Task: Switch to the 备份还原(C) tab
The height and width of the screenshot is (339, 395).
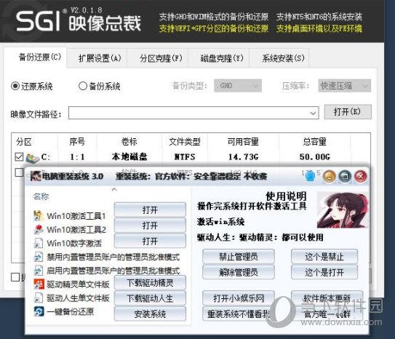Action: coord(36,57)
